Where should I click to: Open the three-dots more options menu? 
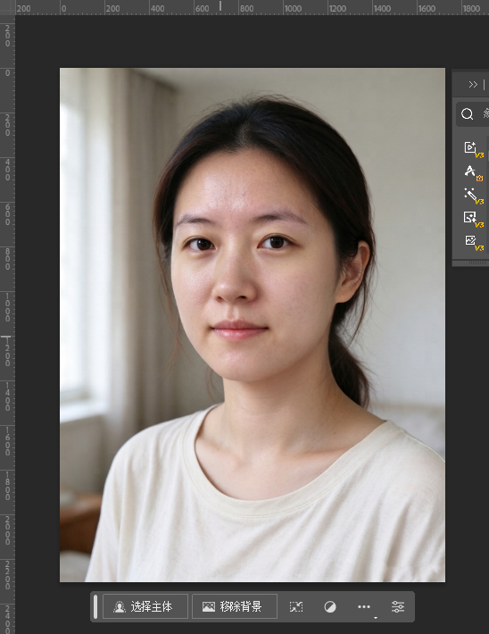coord(364,606)
